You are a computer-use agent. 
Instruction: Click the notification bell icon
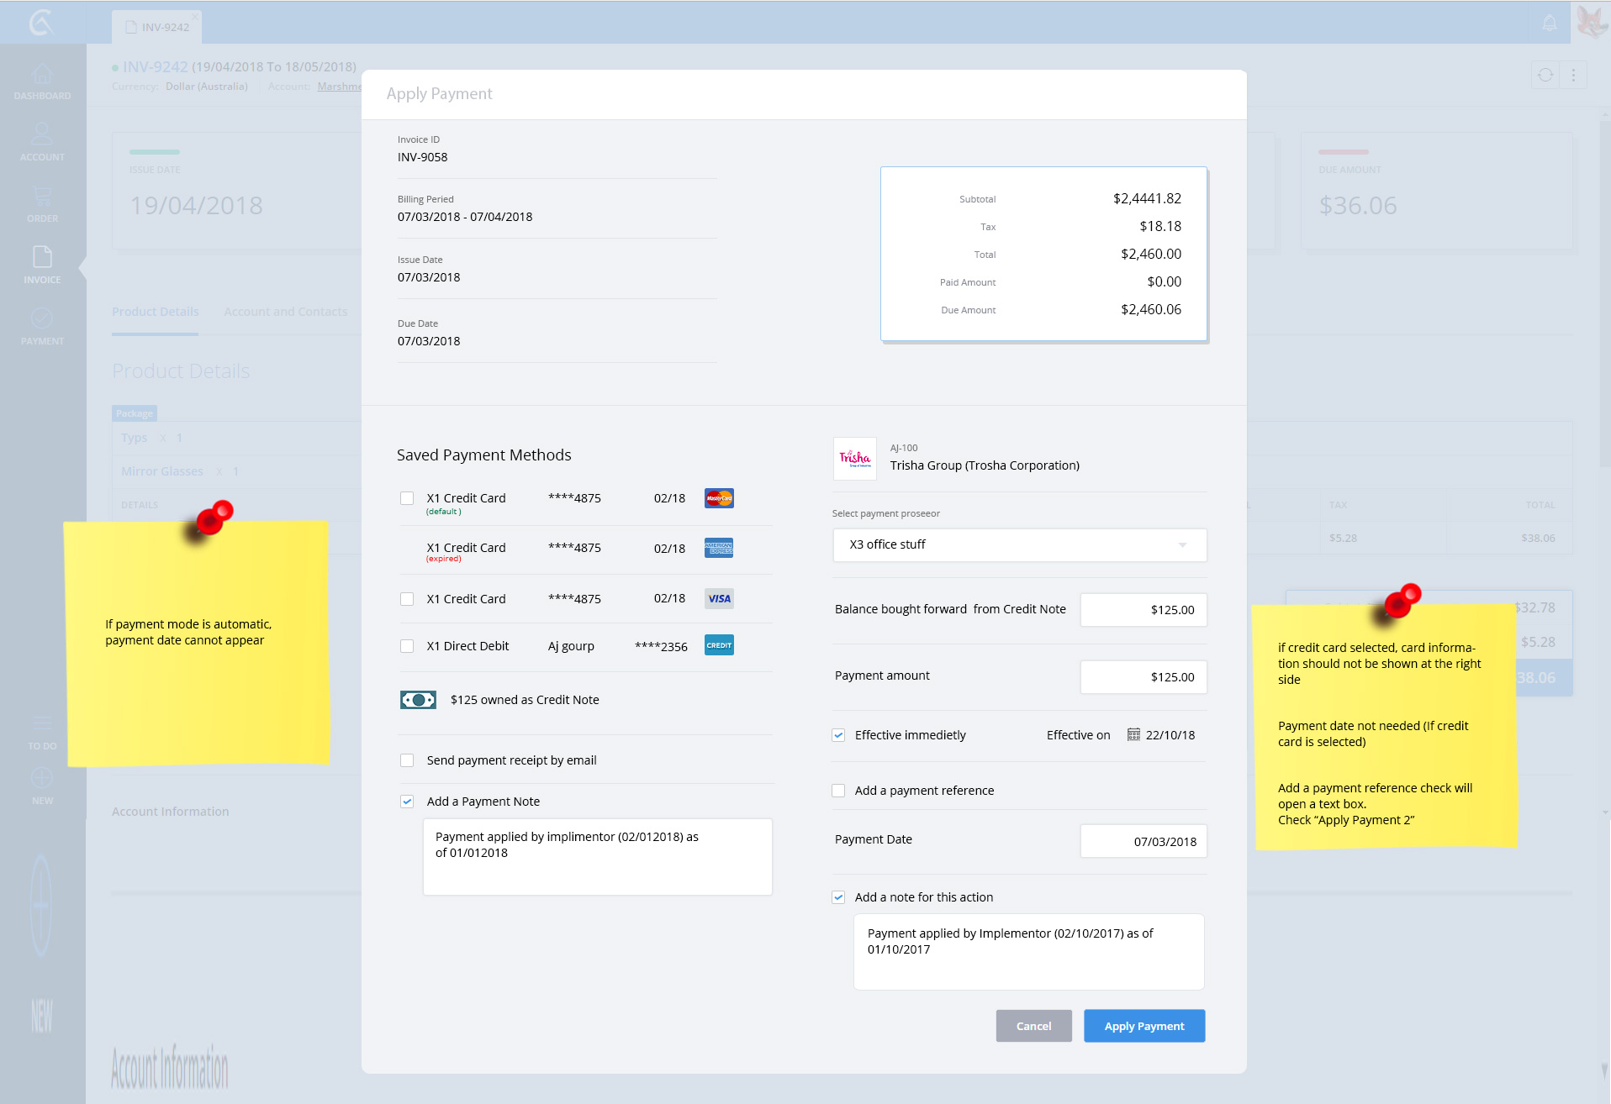pos(1550,24)
